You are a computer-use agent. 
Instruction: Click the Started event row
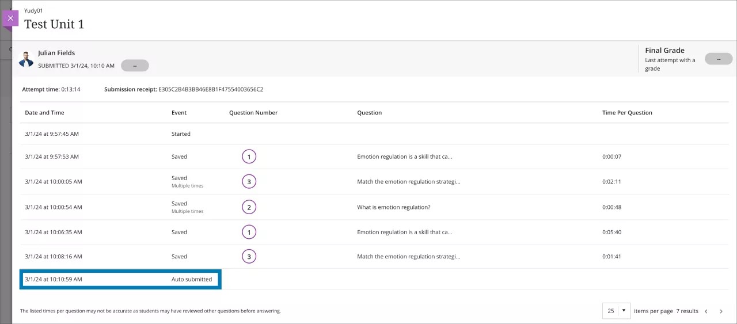click(181, 134)
